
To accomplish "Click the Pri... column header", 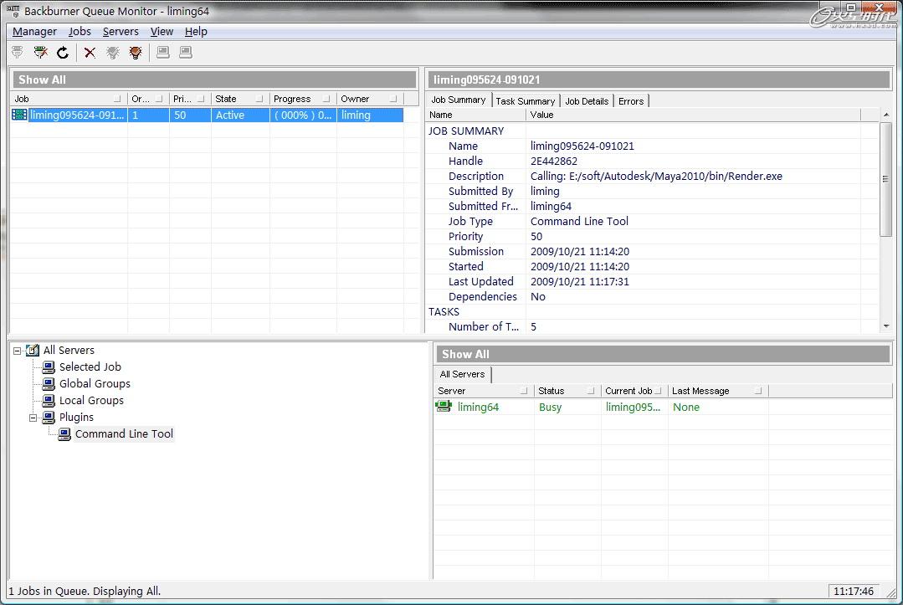I will pos(190,99).
